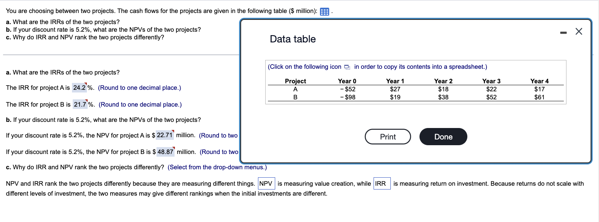Minimize the Data table dialog
Image resolution: width=599 pixels, height=222 pixels.
(x=563, y=32)
